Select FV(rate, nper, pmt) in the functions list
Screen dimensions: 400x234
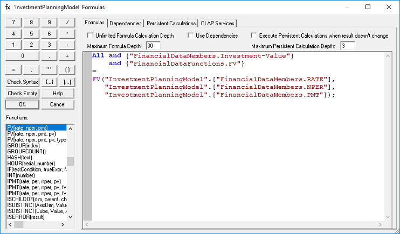tap(37, 128)
